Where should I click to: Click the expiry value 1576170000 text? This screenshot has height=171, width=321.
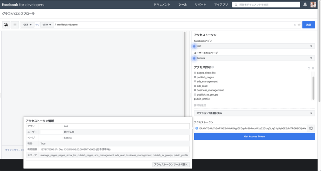(75, 149)
